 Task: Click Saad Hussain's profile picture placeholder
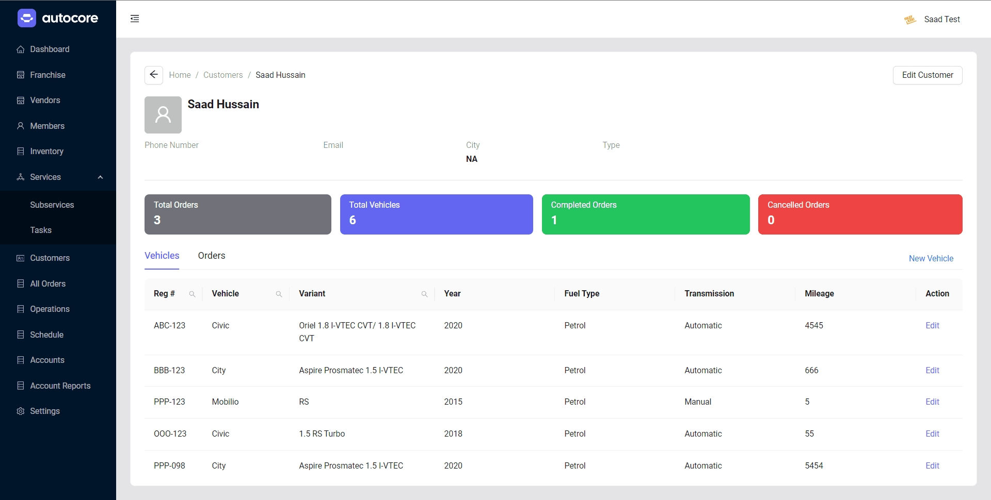[163, 115]
